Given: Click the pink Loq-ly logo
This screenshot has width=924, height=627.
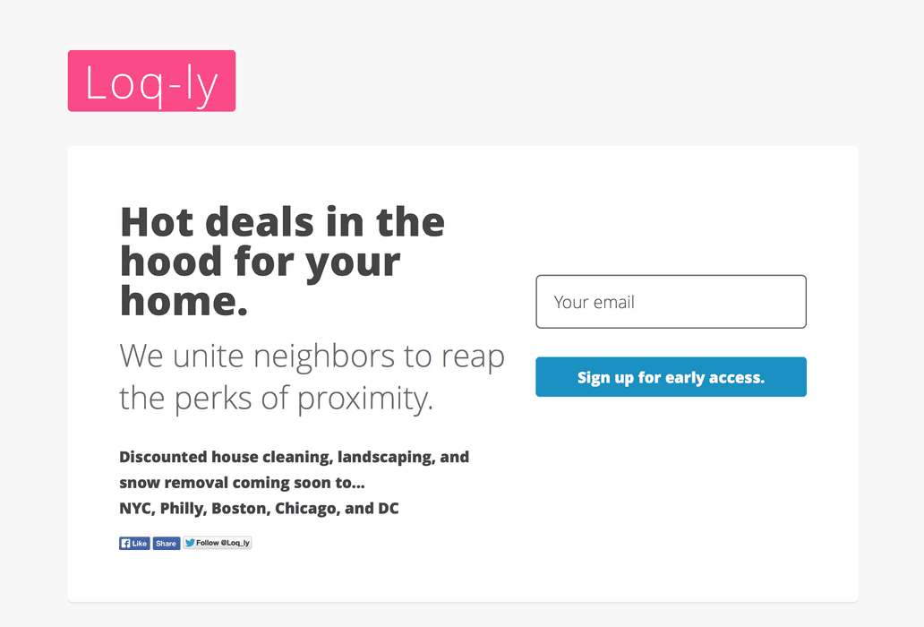Looking at the screenshot, I should coord(151,81).
